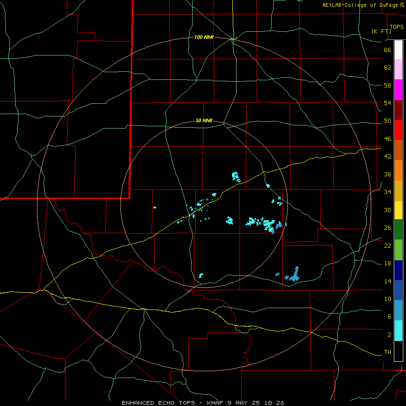This screenshot has width=406, height=406.
Task: Click the legend value 50
Action: (x=388, y=121)
